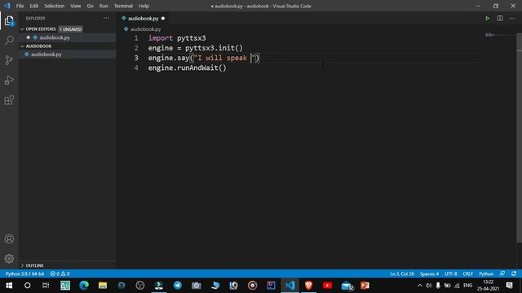Click the import pyttsx3 code line
Viewport: 522px width, 293px height.
177,38
